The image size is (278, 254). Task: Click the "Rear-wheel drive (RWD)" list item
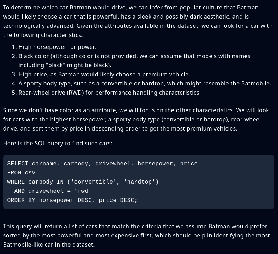point(109,93)
